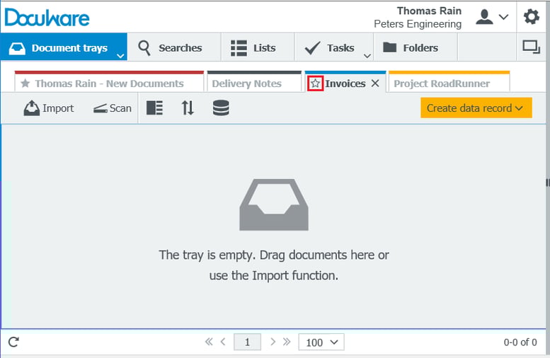The image size is (550, 358).
Task: Toggle favorite star on Invoices tab
Action: (316, 83)
